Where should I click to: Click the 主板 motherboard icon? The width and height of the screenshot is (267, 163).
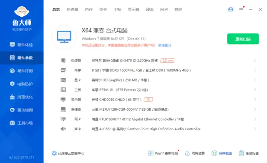pyautogui.click(x=63, y=90)
